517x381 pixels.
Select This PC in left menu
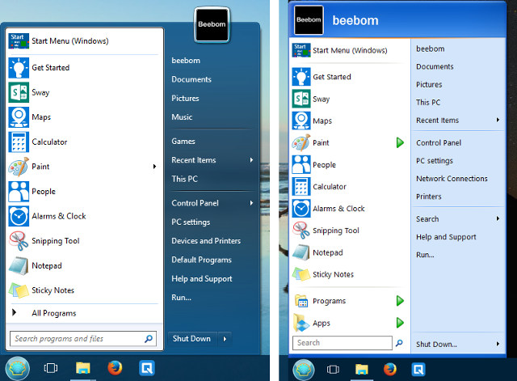click(x=185, y=179)
